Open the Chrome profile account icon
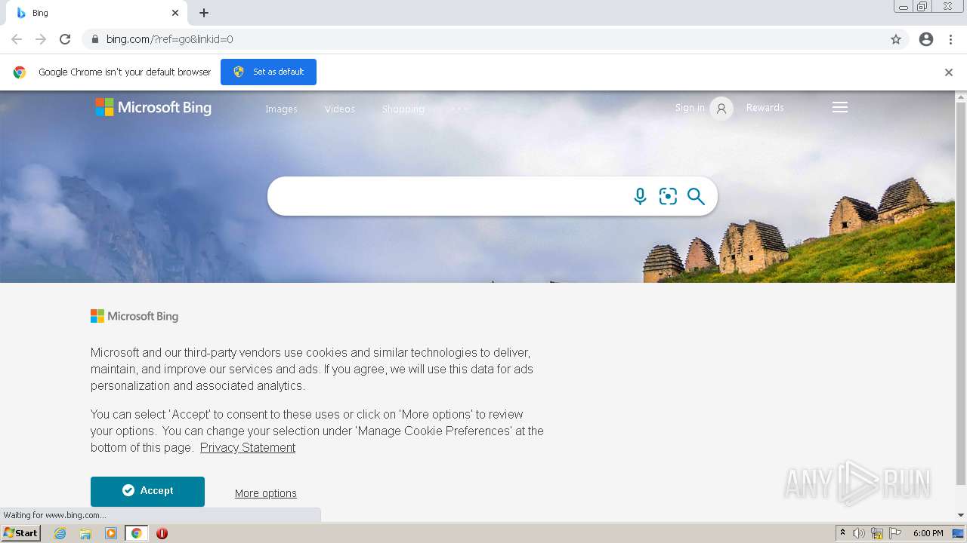967x543 pixels. pos(926,39)
